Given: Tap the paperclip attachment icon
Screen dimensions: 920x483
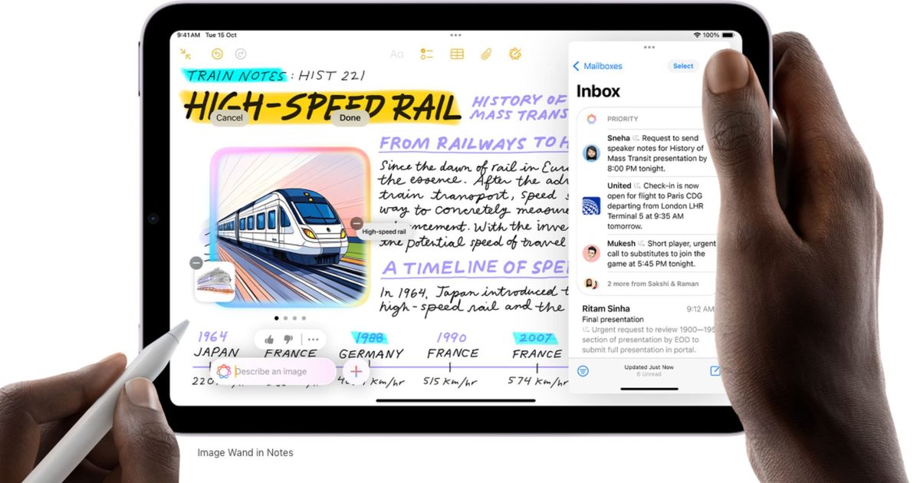Looking at the screenshot, I should (x=486, y=54).
